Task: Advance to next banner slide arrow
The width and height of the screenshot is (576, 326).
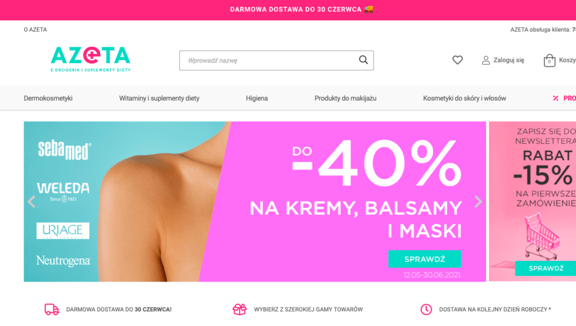Action: pyautogui.click(x=478, y=202)
